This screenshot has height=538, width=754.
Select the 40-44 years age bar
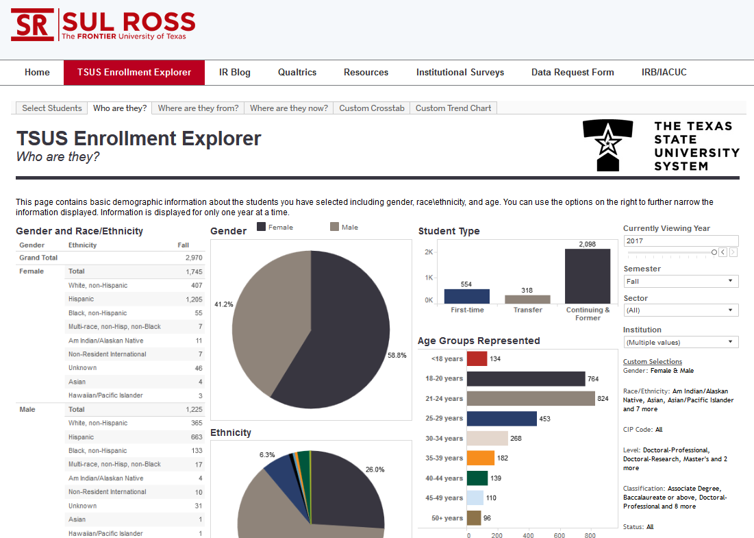(x=477, y=478)
